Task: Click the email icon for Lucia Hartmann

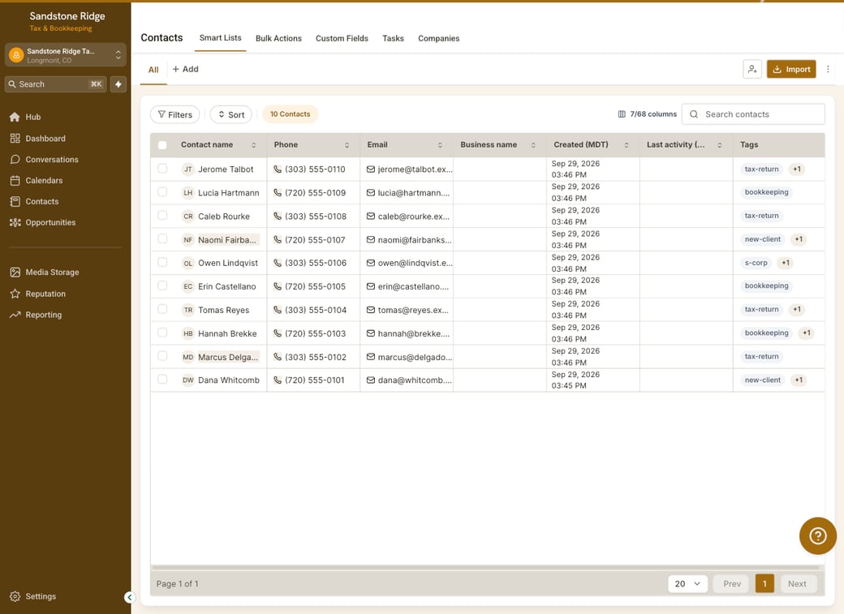Action: tap(370, 193)
